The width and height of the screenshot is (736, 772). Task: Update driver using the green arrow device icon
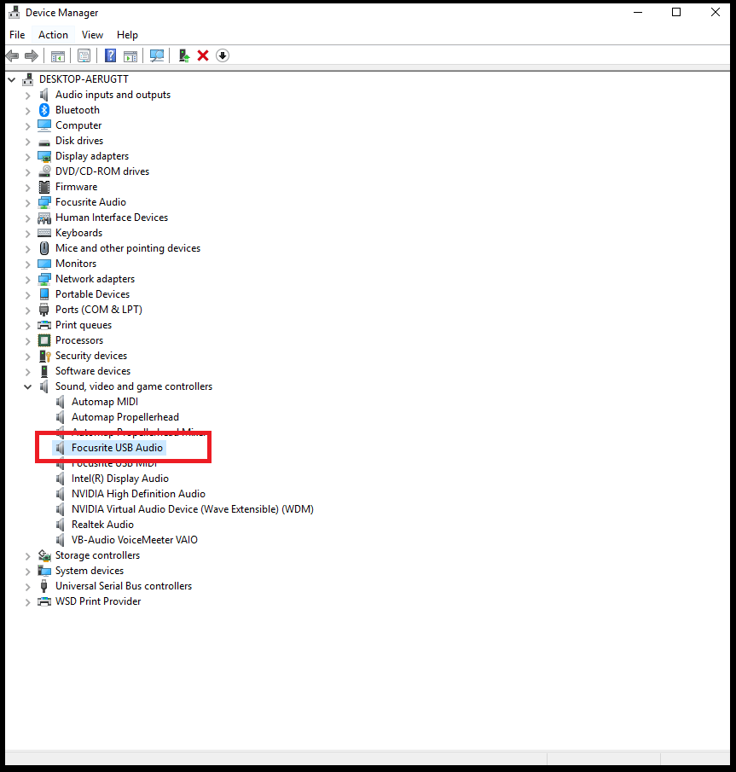pos(183,55)
